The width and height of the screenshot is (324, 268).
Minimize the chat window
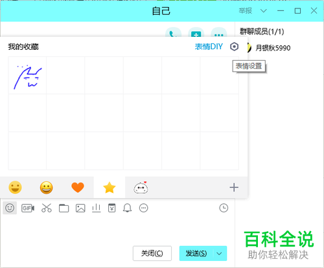pos(281,10)
